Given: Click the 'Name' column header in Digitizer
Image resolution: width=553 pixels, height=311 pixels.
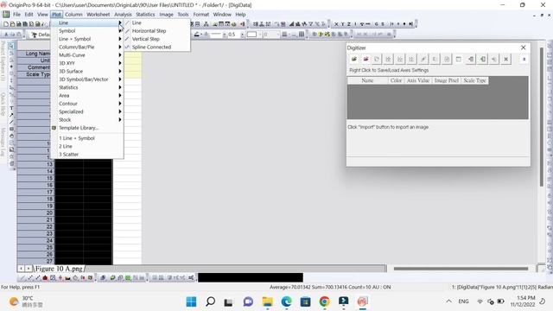Looking at the screenshot, I should point(367,80).
